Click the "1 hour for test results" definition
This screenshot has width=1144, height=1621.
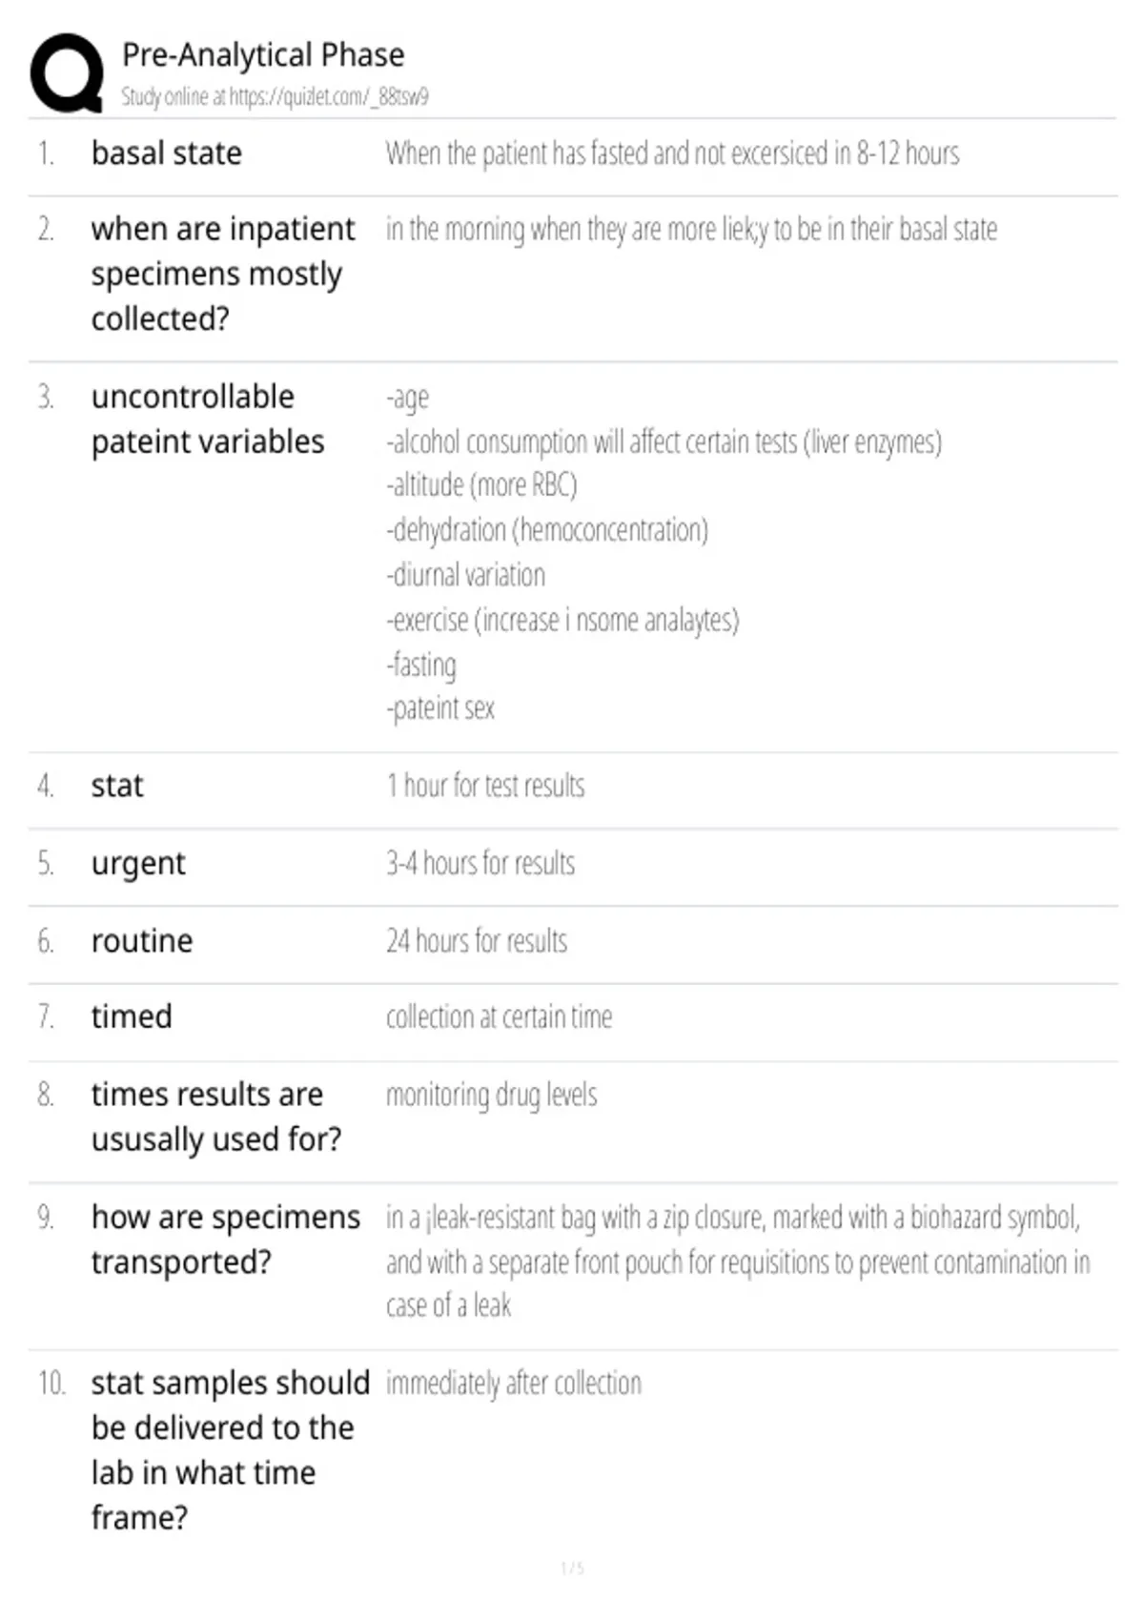tap(485, 786)
